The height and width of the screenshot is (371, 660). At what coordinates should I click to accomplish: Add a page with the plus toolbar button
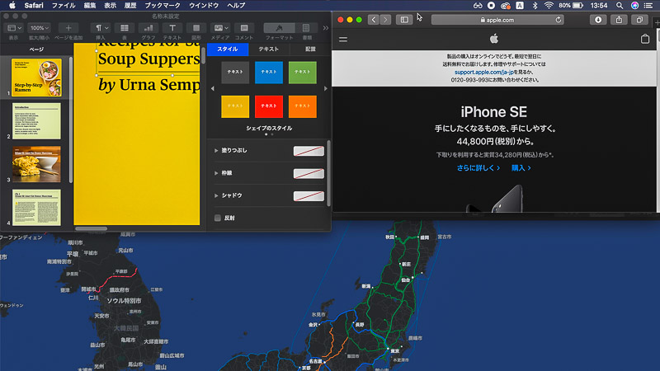point(68,28)
